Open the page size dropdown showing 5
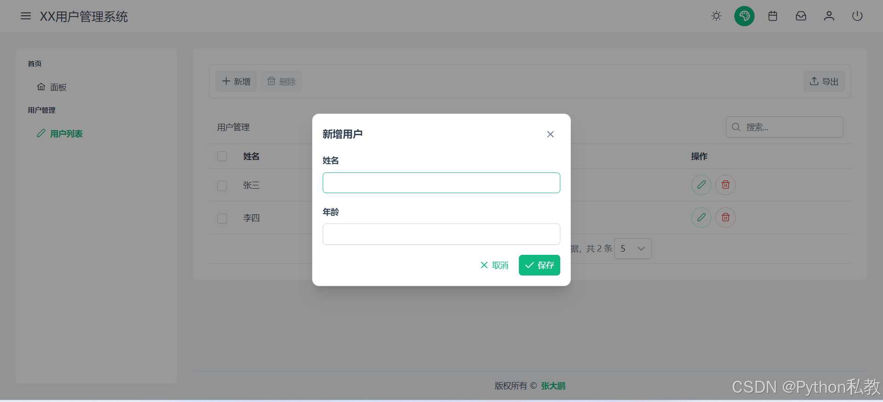The height and width of the screenshot is (402, 883). 633,249
